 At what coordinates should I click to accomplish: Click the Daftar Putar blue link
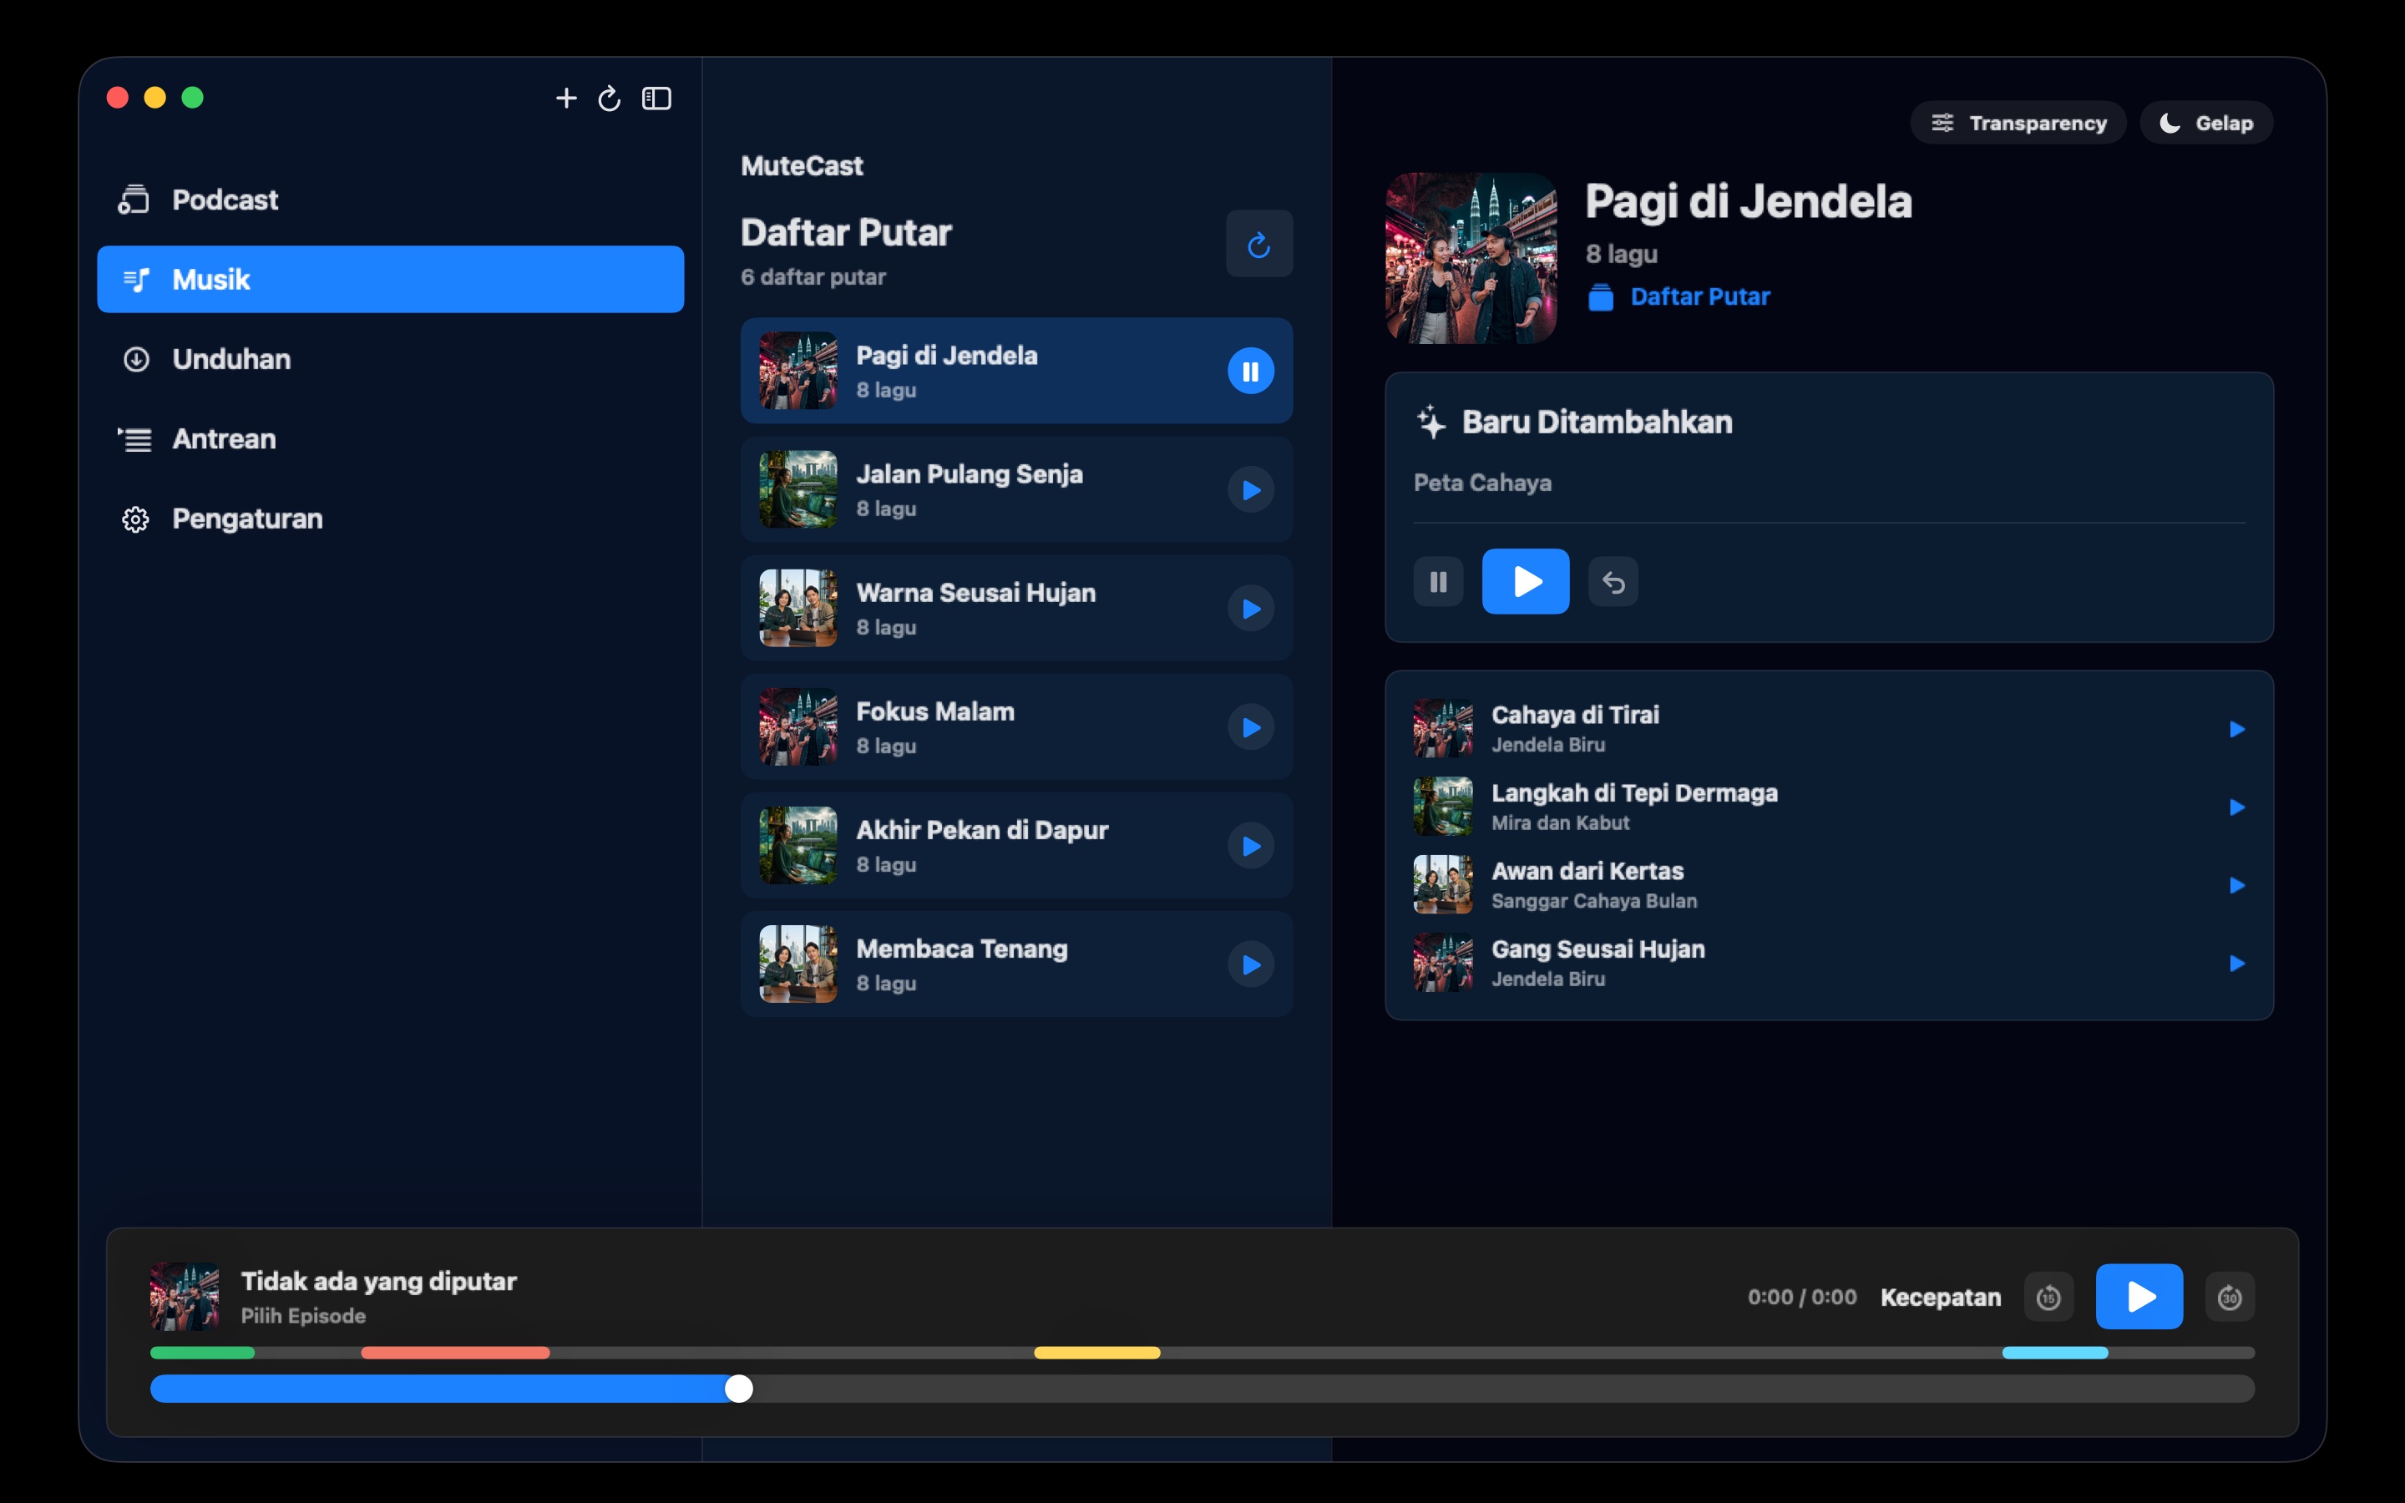click(x=1699, y=296)
